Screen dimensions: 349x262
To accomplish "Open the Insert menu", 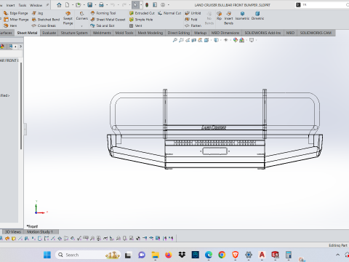I will tap(10, 5).
